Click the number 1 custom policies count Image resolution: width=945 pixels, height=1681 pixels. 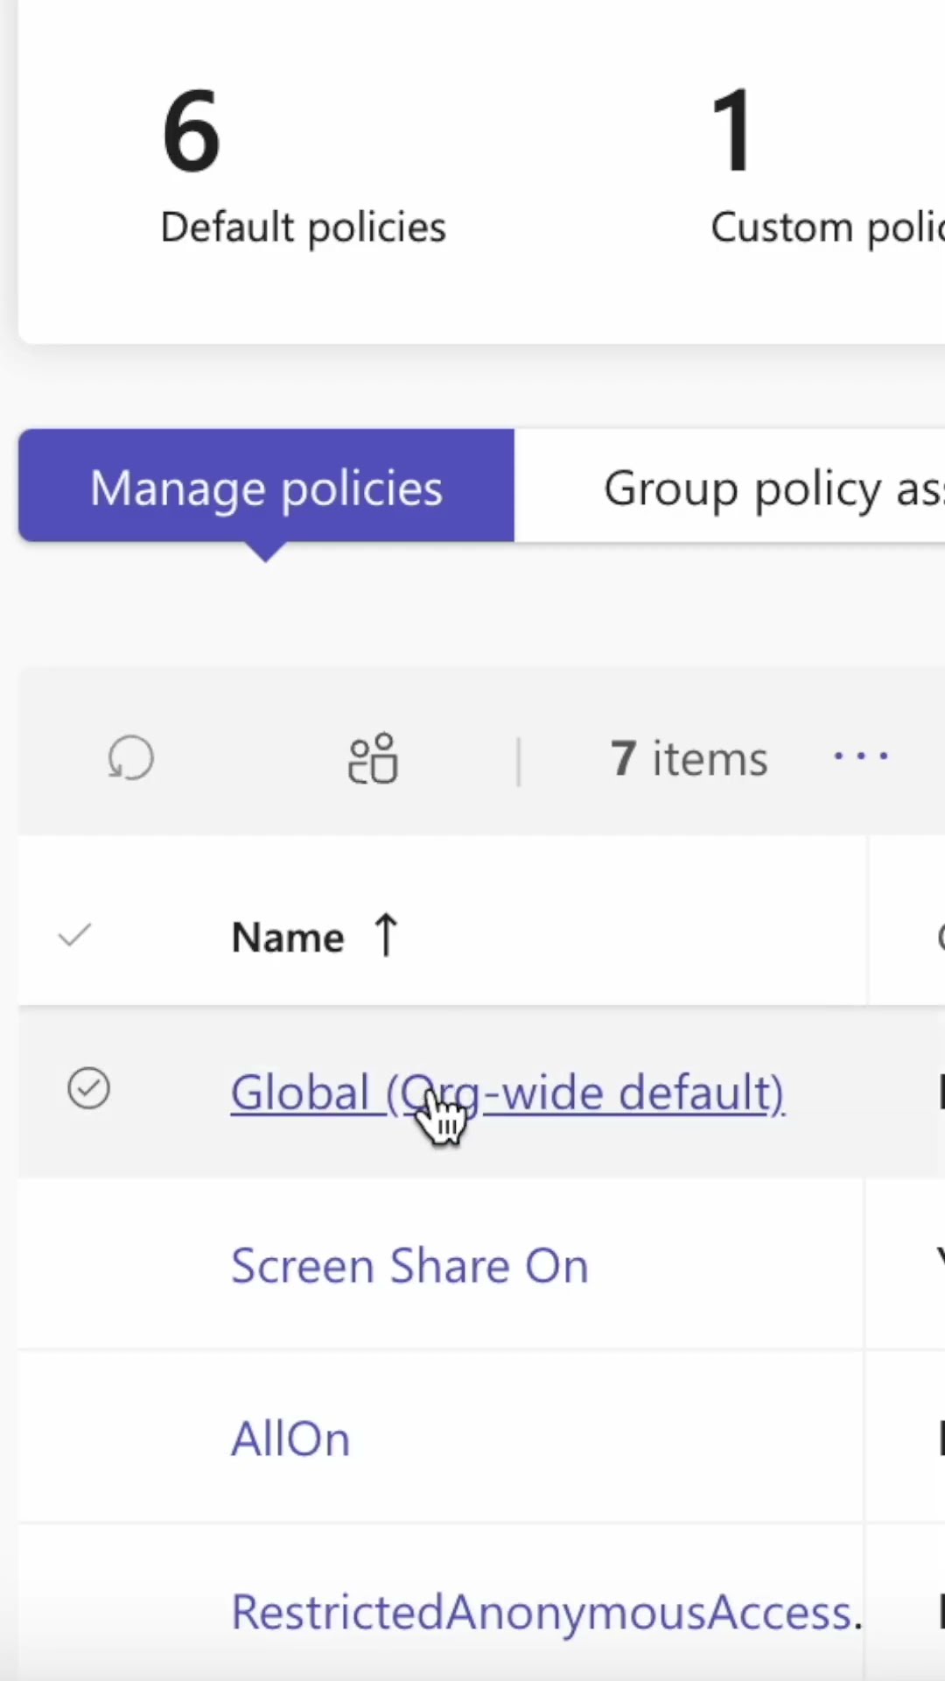pos(731,131)
